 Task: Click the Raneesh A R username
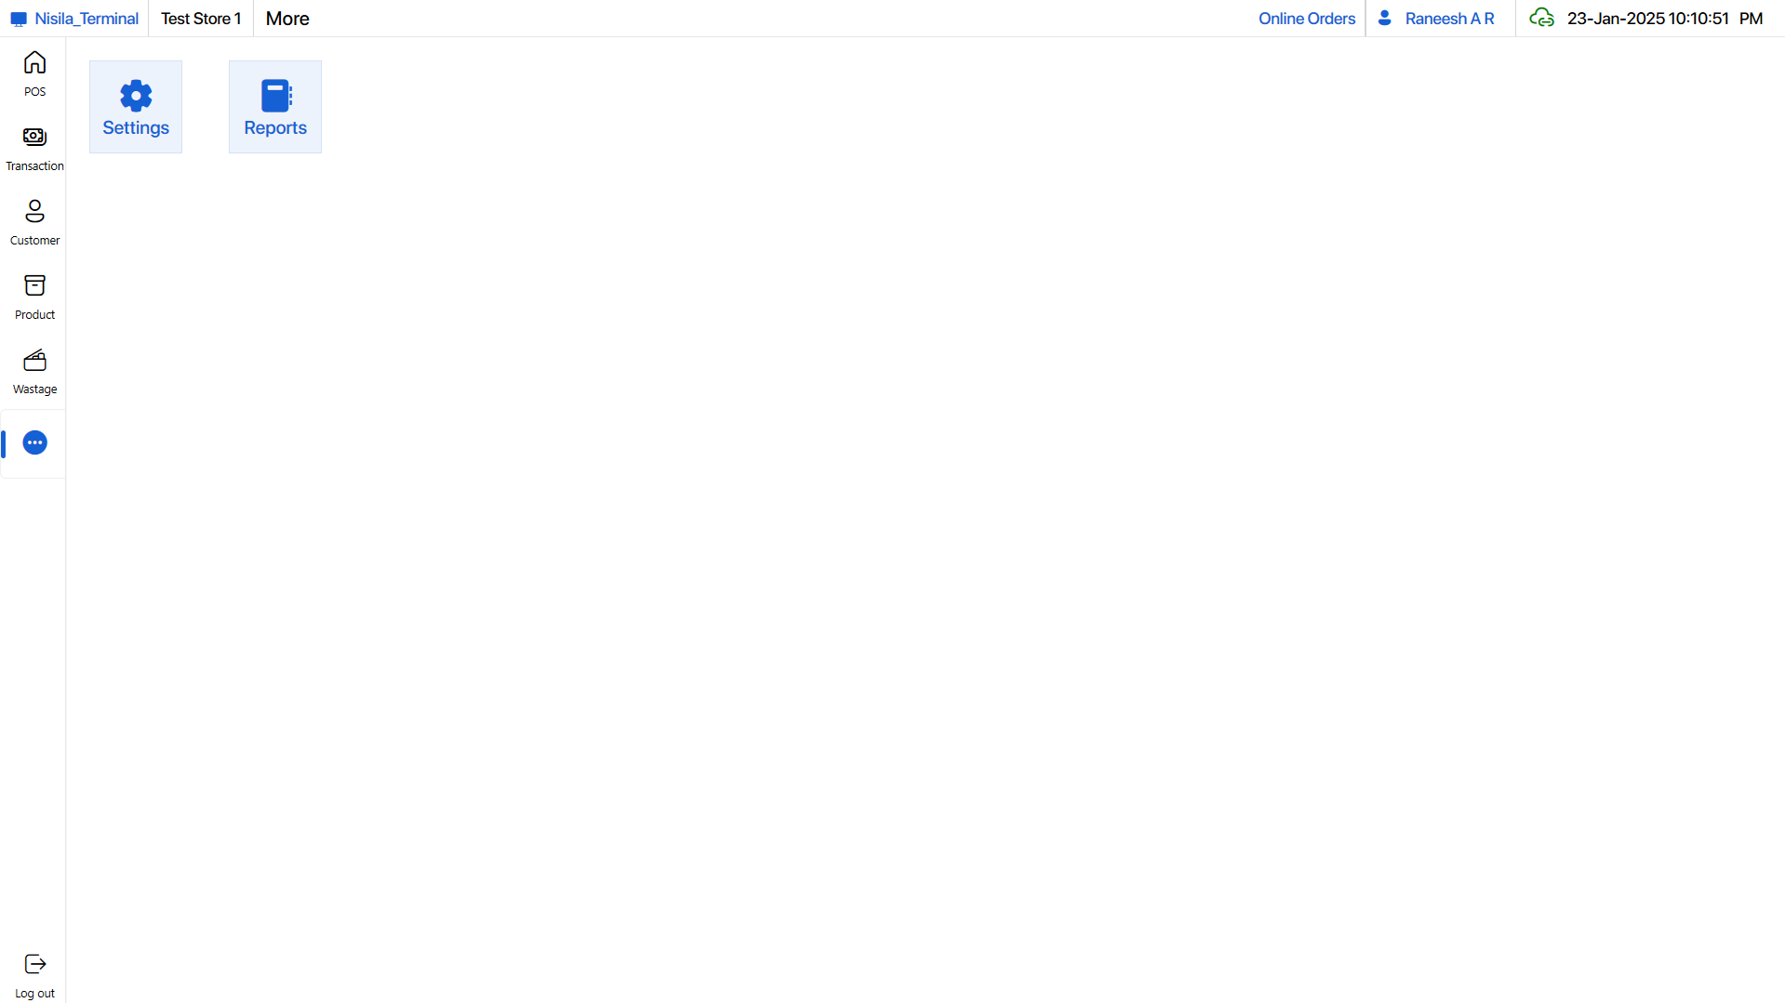(1449, 19)
